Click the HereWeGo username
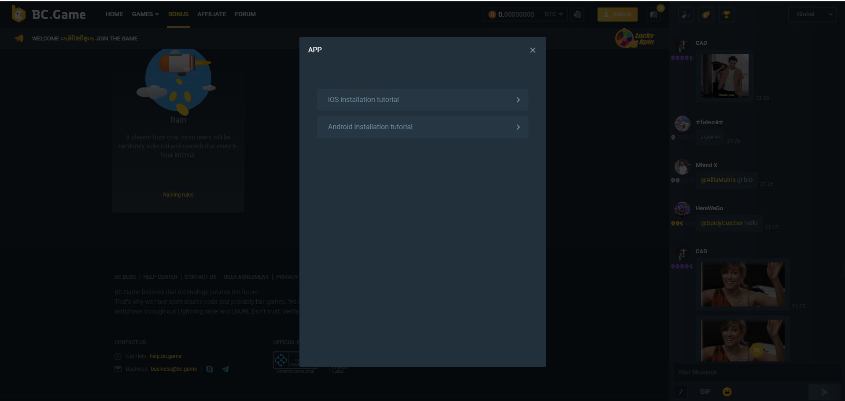Image resolution: width=845 pixels, height=401 pixels. (709, 208)
